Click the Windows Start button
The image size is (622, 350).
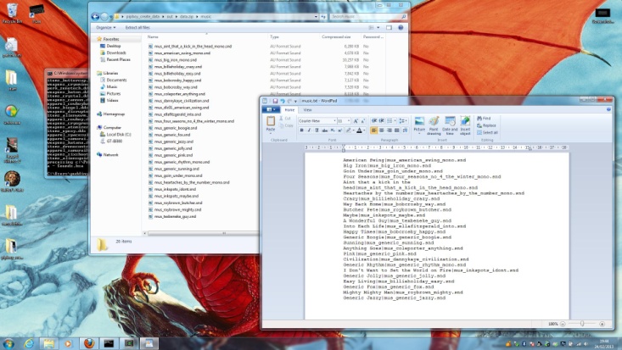8,343
